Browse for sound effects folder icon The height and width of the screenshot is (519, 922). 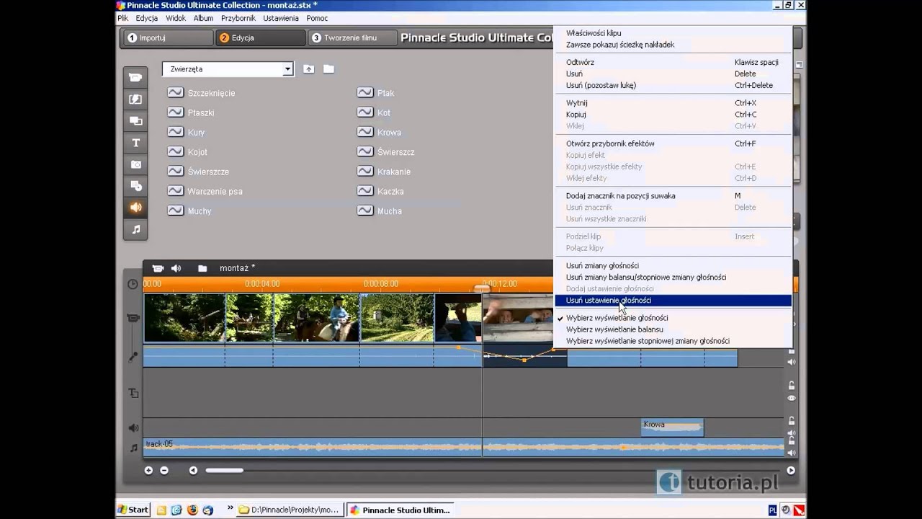328,69
